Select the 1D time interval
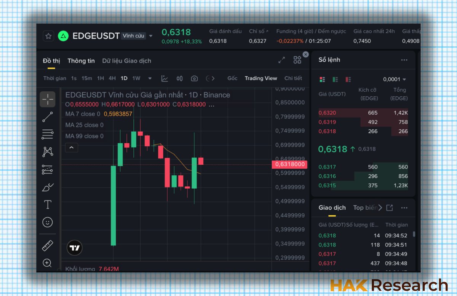Screen dimensions: 457x296 124,78
